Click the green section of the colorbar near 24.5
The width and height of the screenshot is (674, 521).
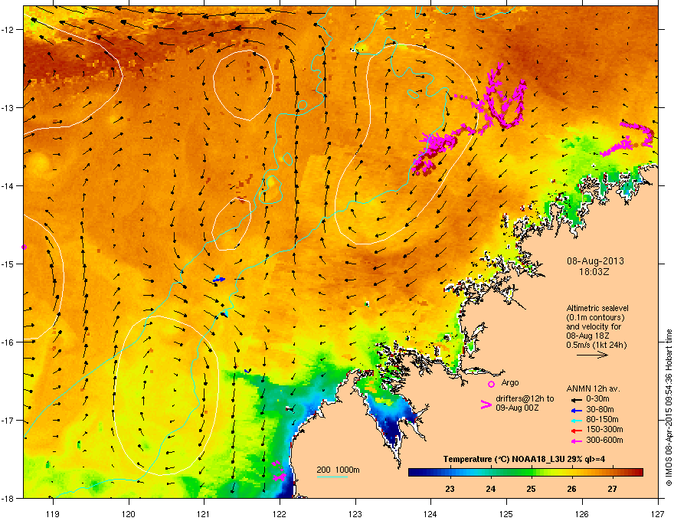pyautogui.click(x=511, y=473)
